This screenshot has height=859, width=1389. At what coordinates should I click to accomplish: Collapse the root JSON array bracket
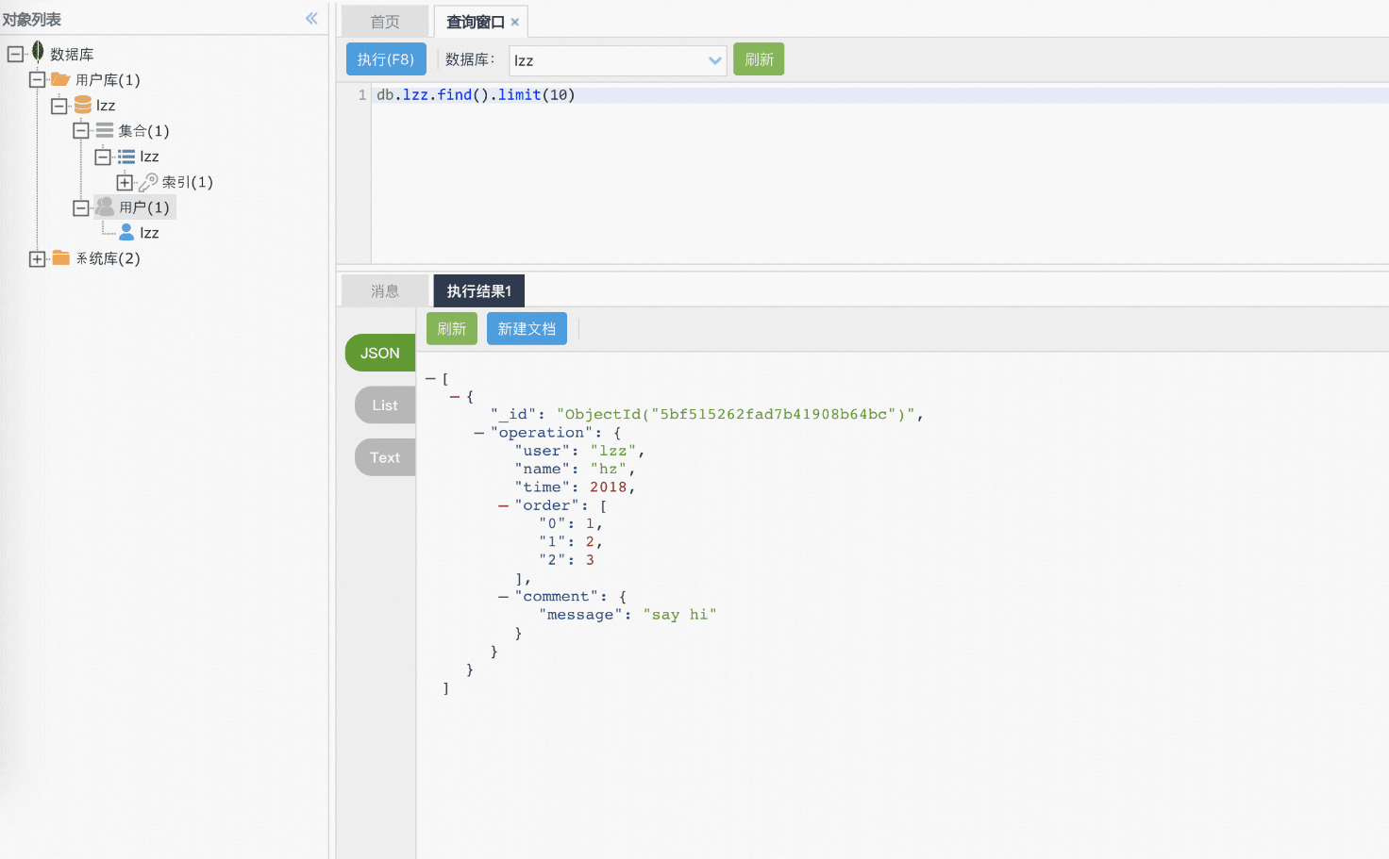click(x=430, y=378)
